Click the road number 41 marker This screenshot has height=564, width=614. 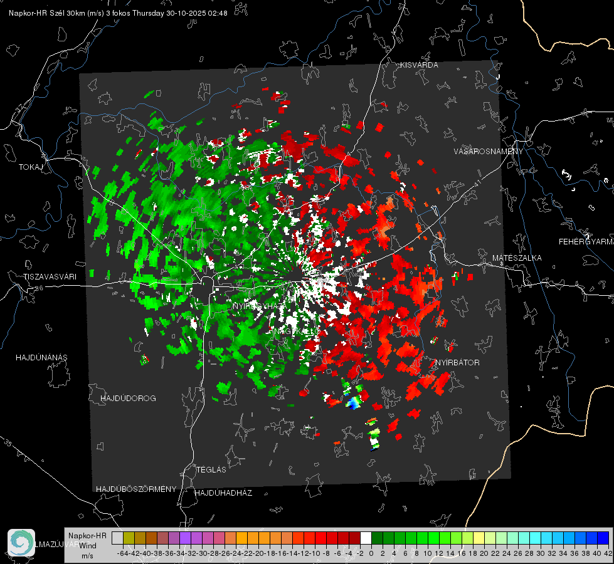(x=477, y=183)
